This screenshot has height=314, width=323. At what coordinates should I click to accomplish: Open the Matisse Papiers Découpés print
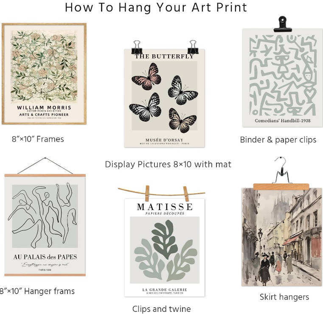point(165,247)
